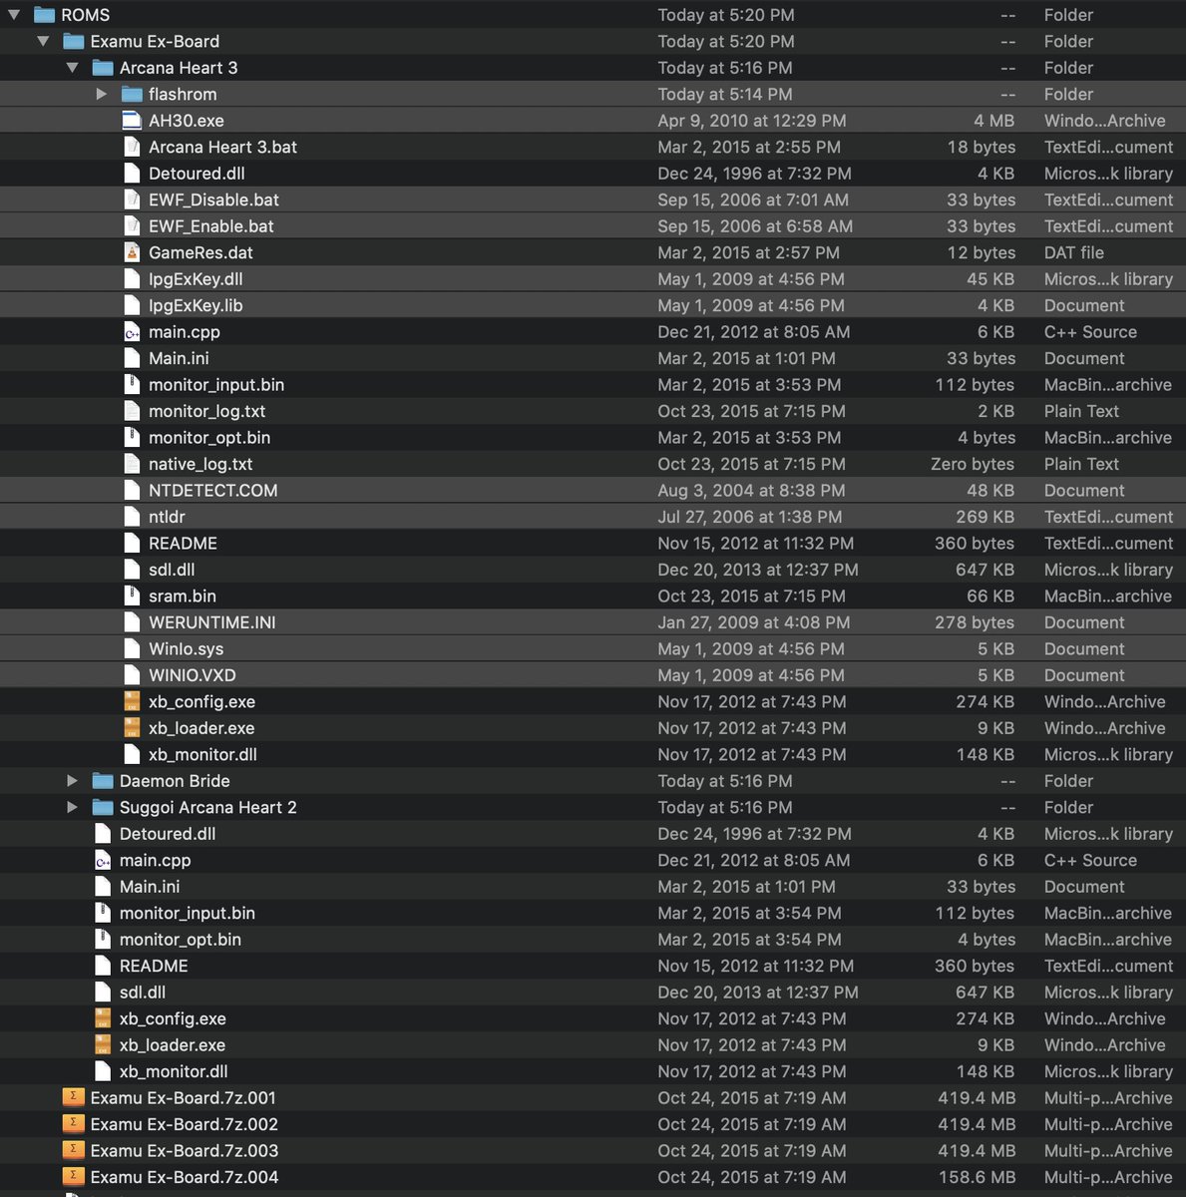The height and width of the screenshot is (1197, 1186).
Task: Select monitor_input.bin dated 3:54 PM
Action: 188,913
